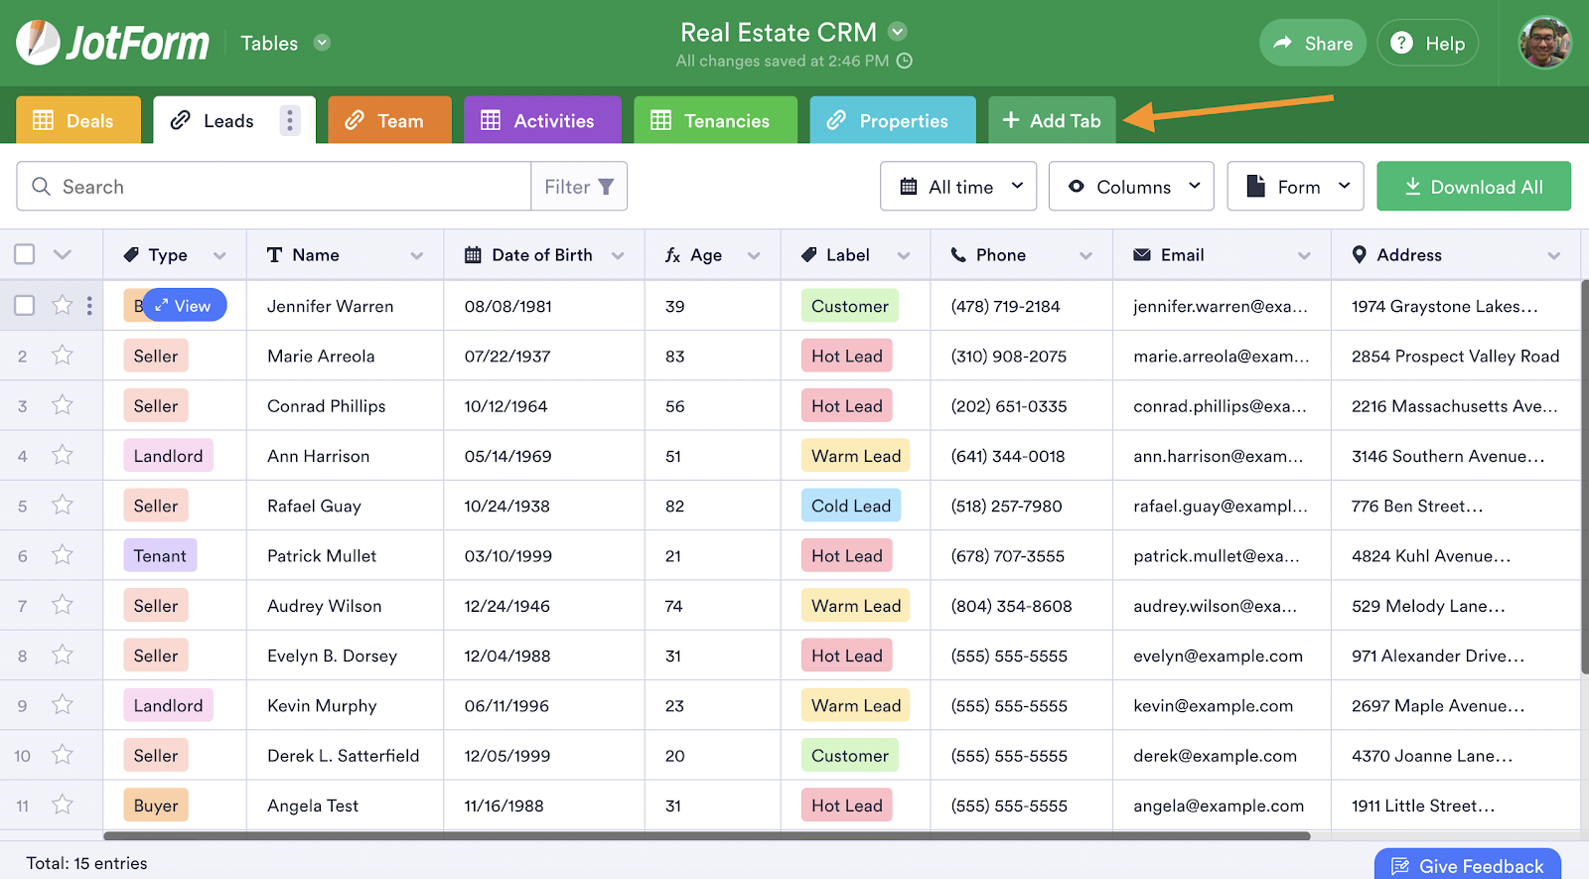This screenshot has height=879, width=1589.
Task: Click the Cold Lead label for Rafael Guay
Action: pos(851,506)
